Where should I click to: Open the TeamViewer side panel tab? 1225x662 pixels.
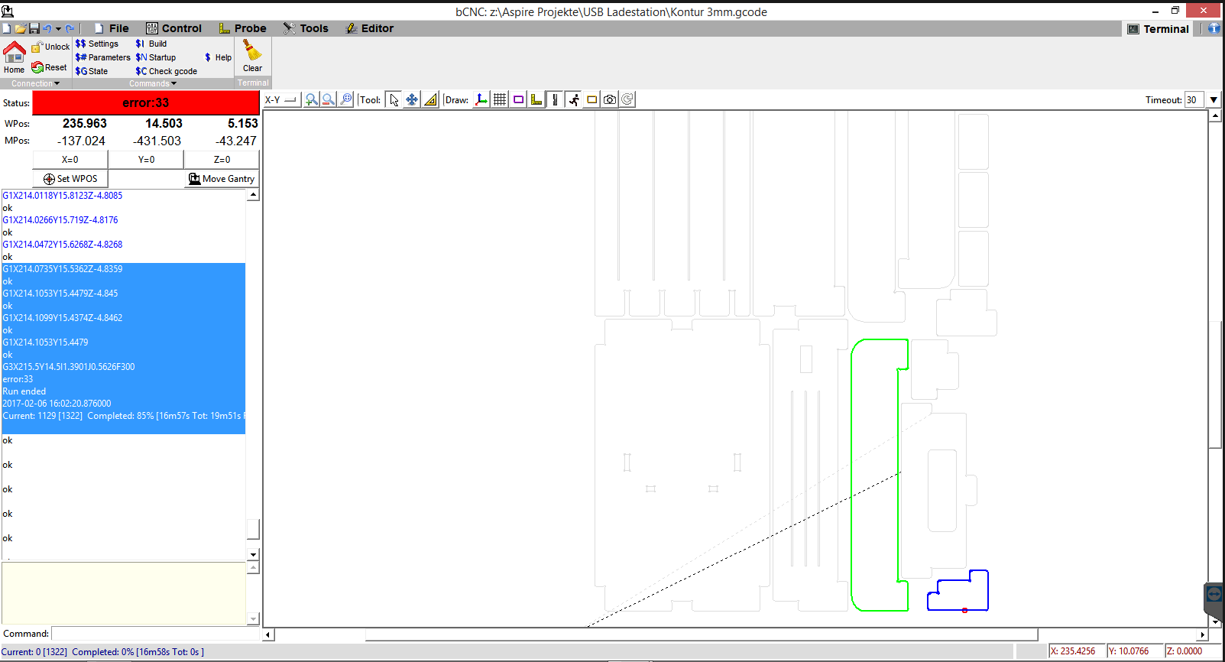pyautogui.click(x=1214, y=595)
